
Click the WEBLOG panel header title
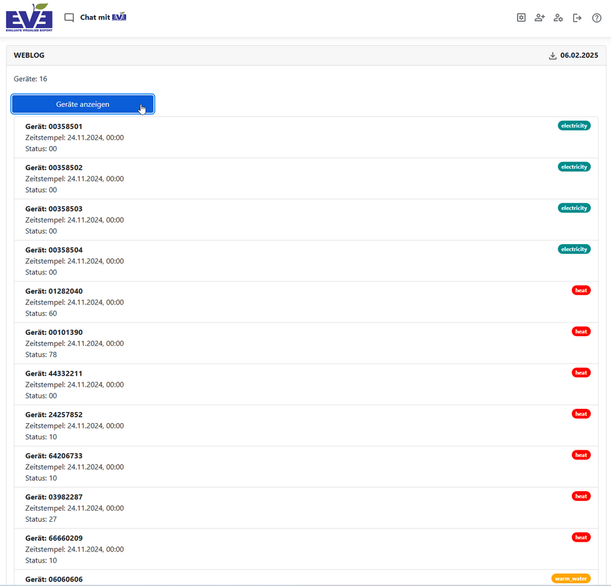29,56
